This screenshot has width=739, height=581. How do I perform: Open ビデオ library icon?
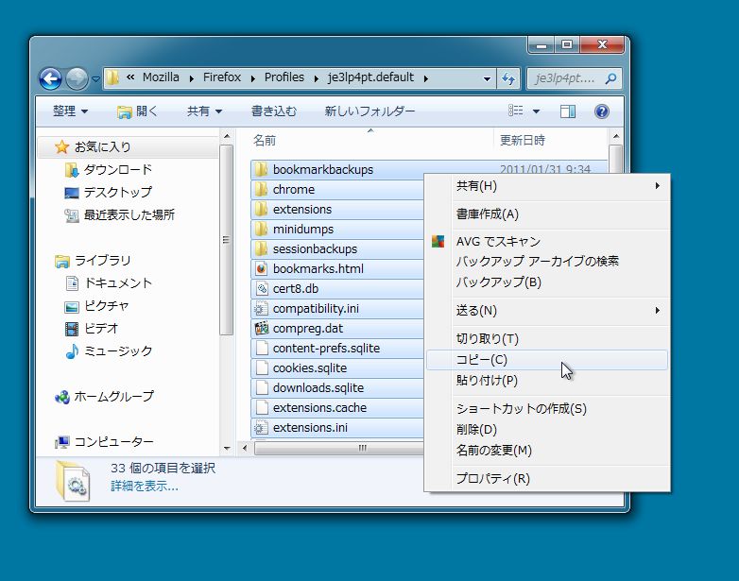72,329
